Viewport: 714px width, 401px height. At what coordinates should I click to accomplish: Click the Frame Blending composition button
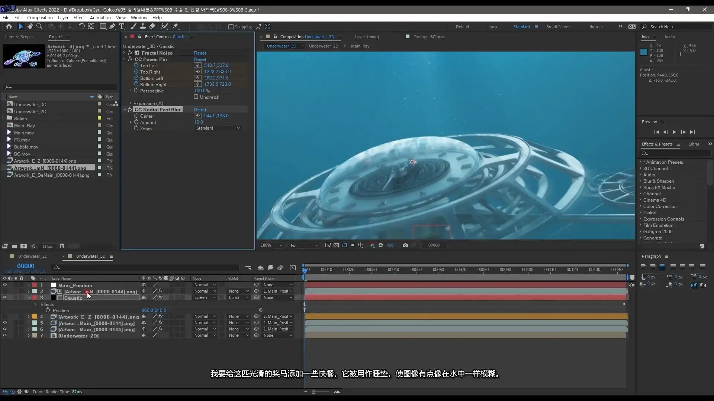(270, 268)
